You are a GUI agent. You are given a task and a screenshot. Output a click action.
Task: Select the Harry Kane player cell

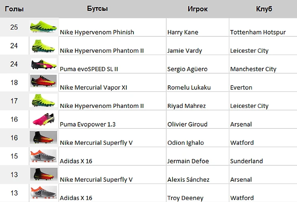click(x=198, y=27)
